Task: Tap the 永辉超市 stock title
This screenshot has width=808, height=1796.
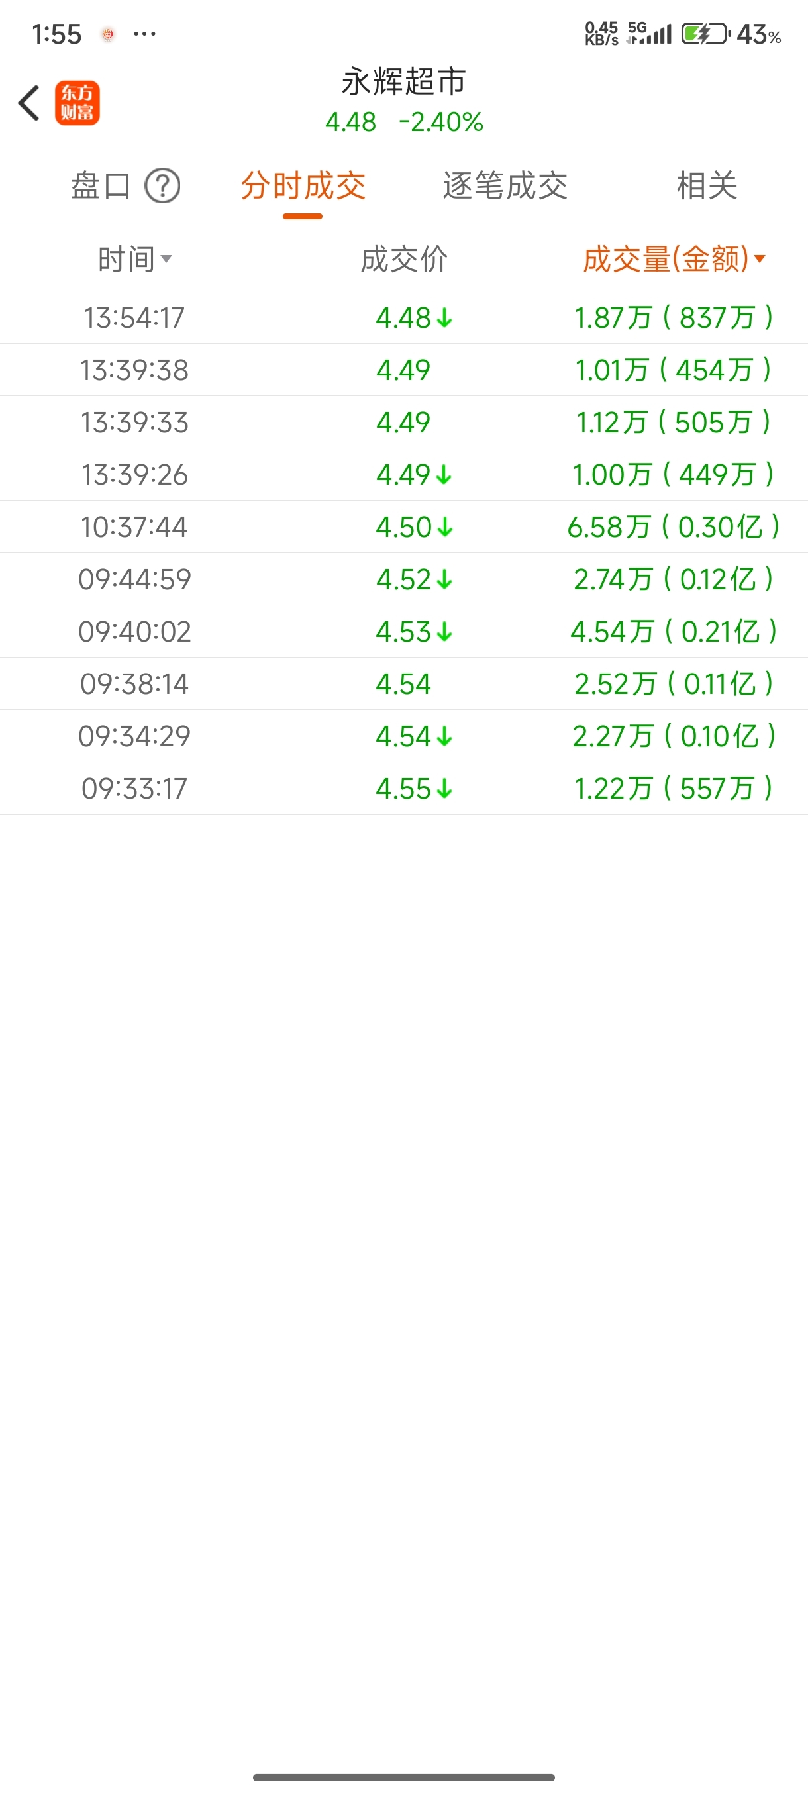Action: tap(403, 81)
